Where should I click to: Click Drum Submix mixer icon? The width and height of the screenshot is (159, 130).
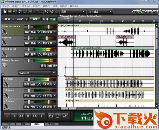point(5,65)
